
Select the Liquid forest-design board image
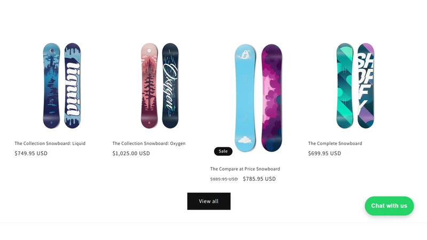tap(51, 85)
